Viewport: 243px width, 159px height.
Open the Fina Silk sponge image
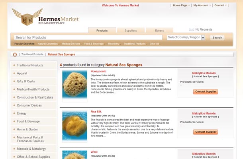(x=75, y=125)
